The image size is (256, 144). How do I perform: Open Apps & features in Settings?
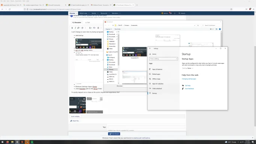(x=157, y=69)
